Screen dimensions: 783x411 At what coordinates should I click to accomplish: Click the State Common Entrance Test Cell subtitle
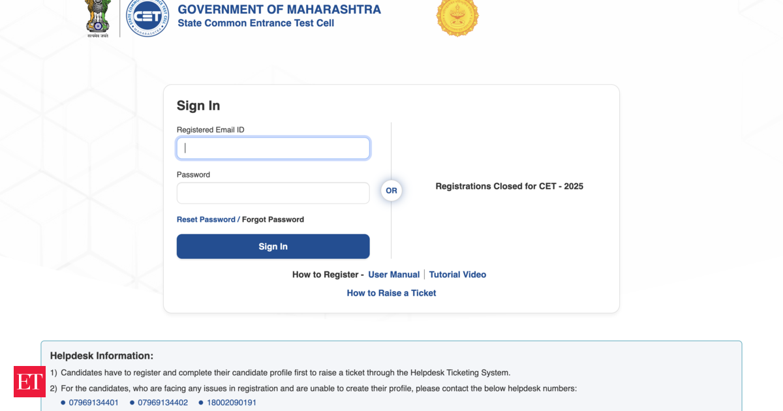(x=256, y=23)
